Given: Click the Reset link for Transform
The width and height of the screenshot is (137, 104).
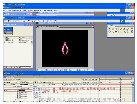Looking at the screenshot, I should (x=35, y=86).
